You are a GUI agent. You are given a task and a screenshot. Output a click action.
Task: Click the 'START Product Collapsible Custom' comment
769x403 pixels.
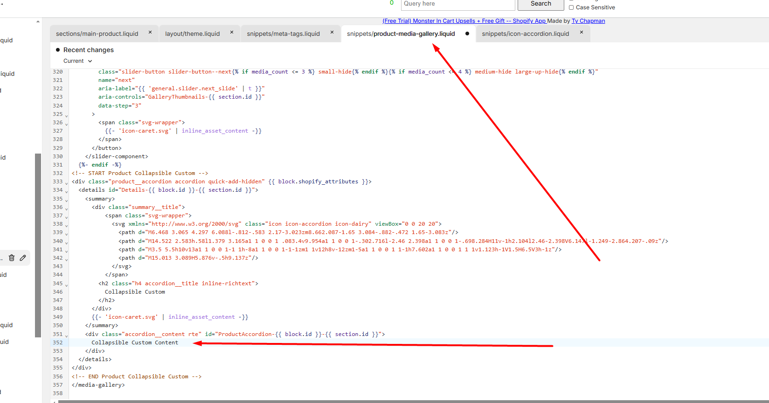[x=140, y=173]
